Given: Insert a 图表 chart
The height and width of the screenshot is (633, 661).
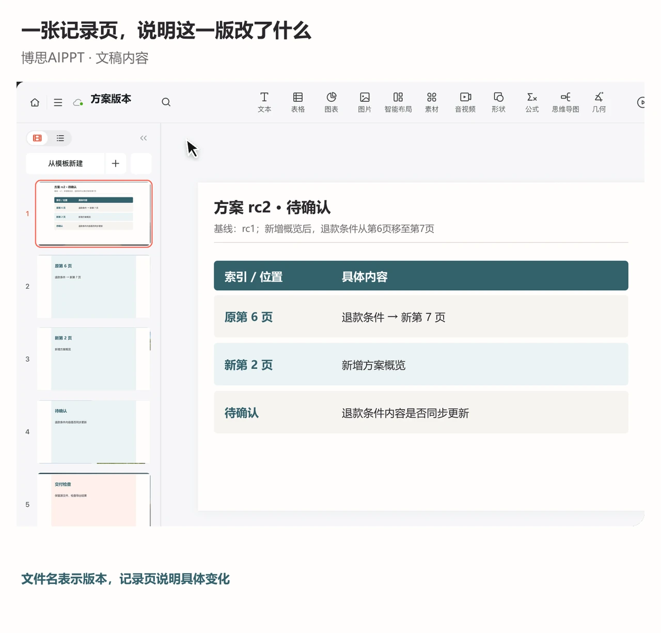Looking at the screenshot, I should pyautogui.click(x=332, y=102).
